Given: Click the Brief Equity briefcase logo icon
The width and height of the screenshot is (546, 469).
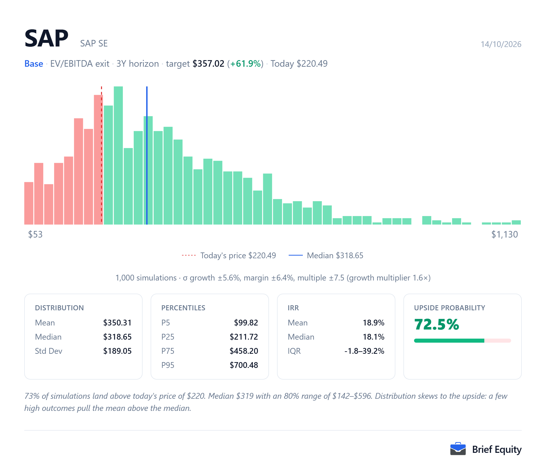Looking at the screenshot, I should 458,449.
